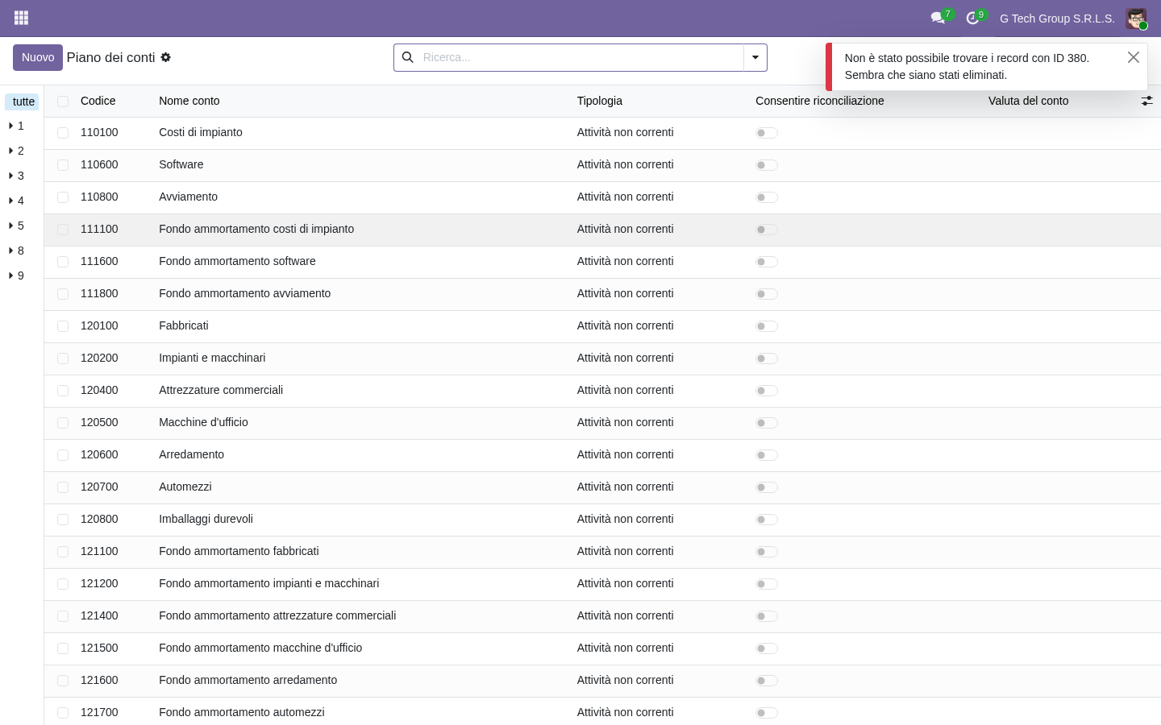Enable reconciliation for Fabbricati account
Screen dimensions: 1161x725
click(x=767, y=326)
